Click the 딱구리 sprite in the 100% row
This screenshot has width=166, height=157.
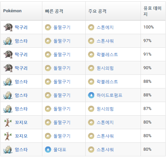(8, 27)
